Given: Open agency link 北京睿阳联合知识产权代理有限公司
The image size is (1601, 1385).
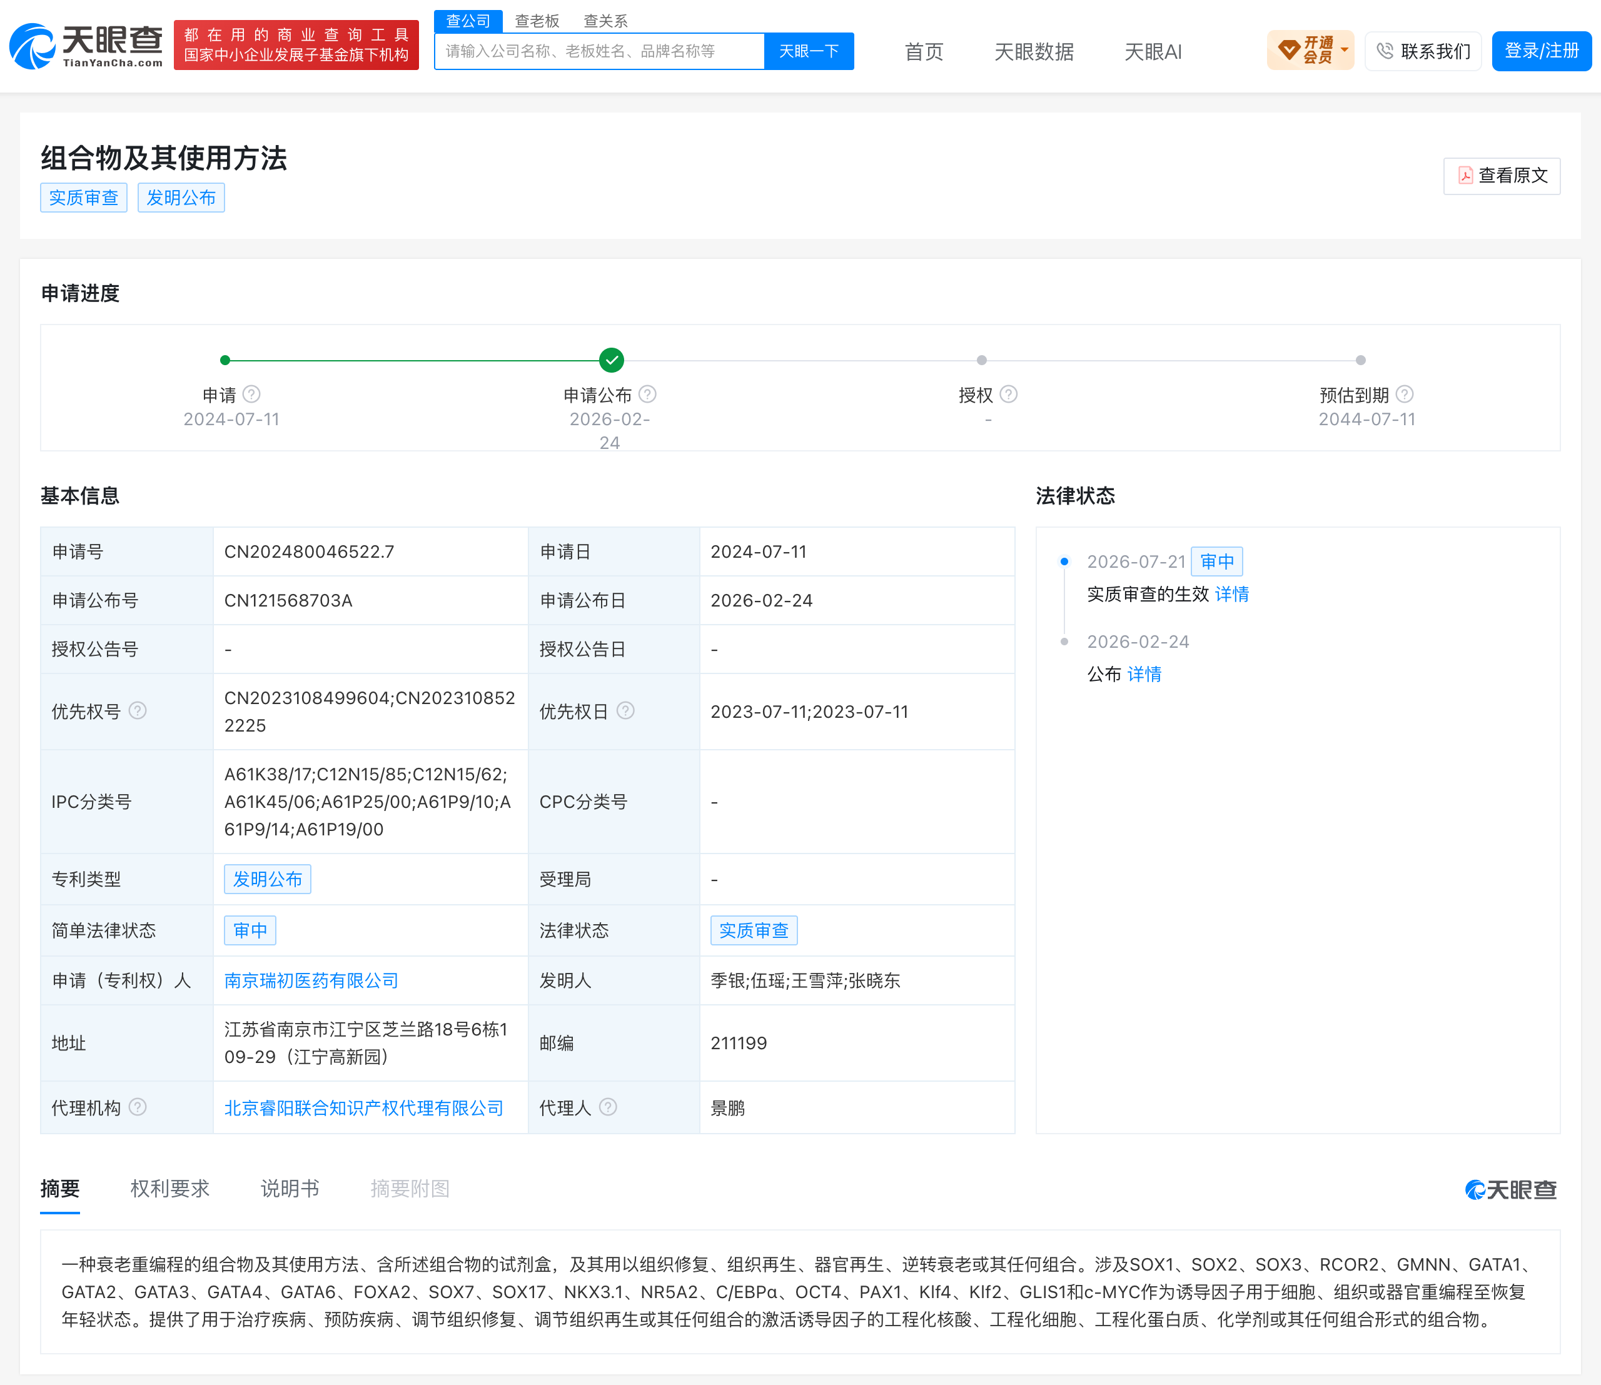Looking at the screenshot, I should [363, 1108].
